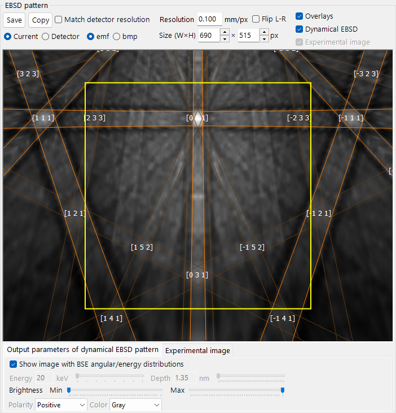This screenshot has height=413, width=396.
Task: Click the [-1 1 1] zone axis label
Action: pos(351,118)
